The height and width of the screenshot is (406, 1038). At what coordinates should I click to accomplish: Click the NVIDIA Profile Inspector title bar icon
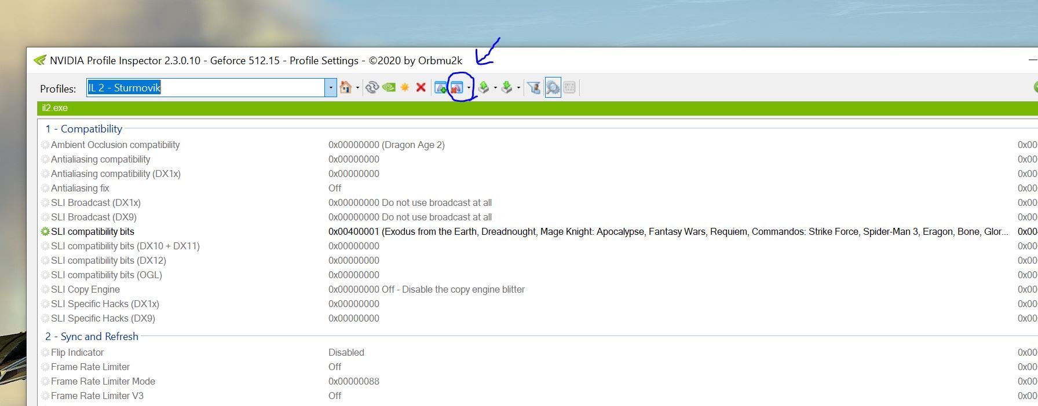[39, 60]
